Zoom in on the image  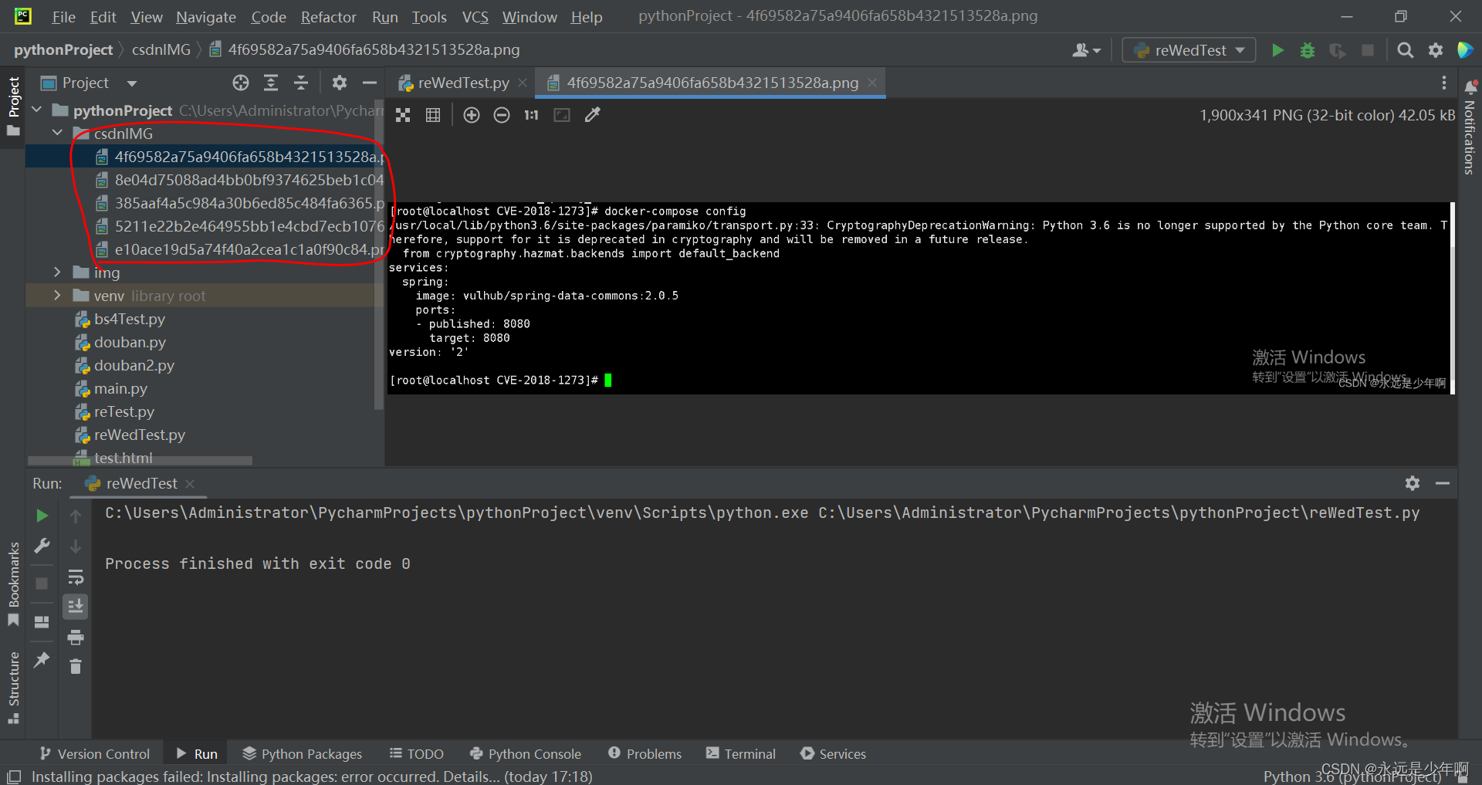pyautogui.click(x=472, y=115)
